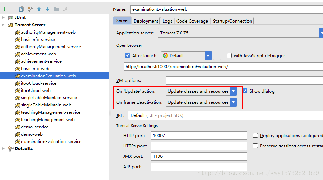This screenshot has height=180, width=323.
Task: Open edit defaults wrench icon
Action: pos(30,9)
